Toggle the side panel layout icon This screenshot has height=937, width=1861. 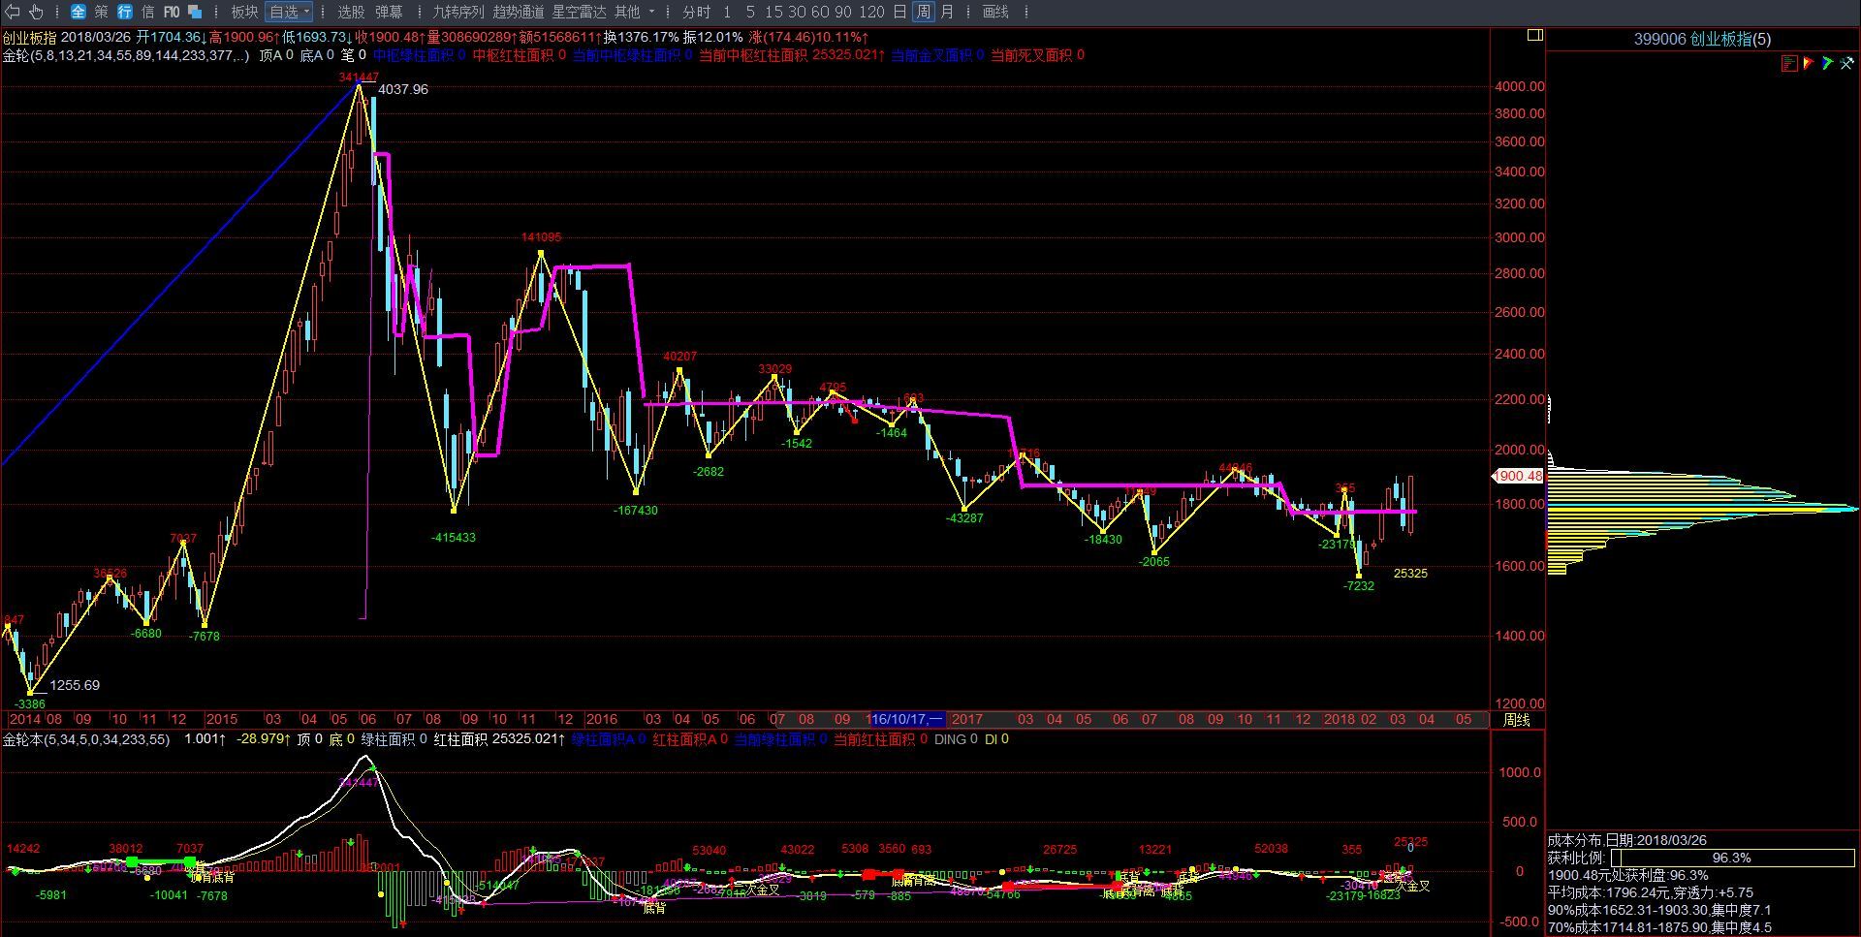click(1534, 35)
